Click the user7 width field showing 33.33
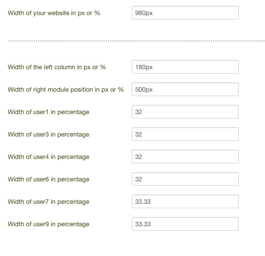 coord(185,201)
